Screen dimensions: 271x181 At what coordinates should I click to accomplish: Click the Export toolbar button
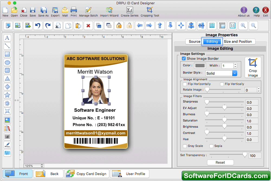[55, 12]
